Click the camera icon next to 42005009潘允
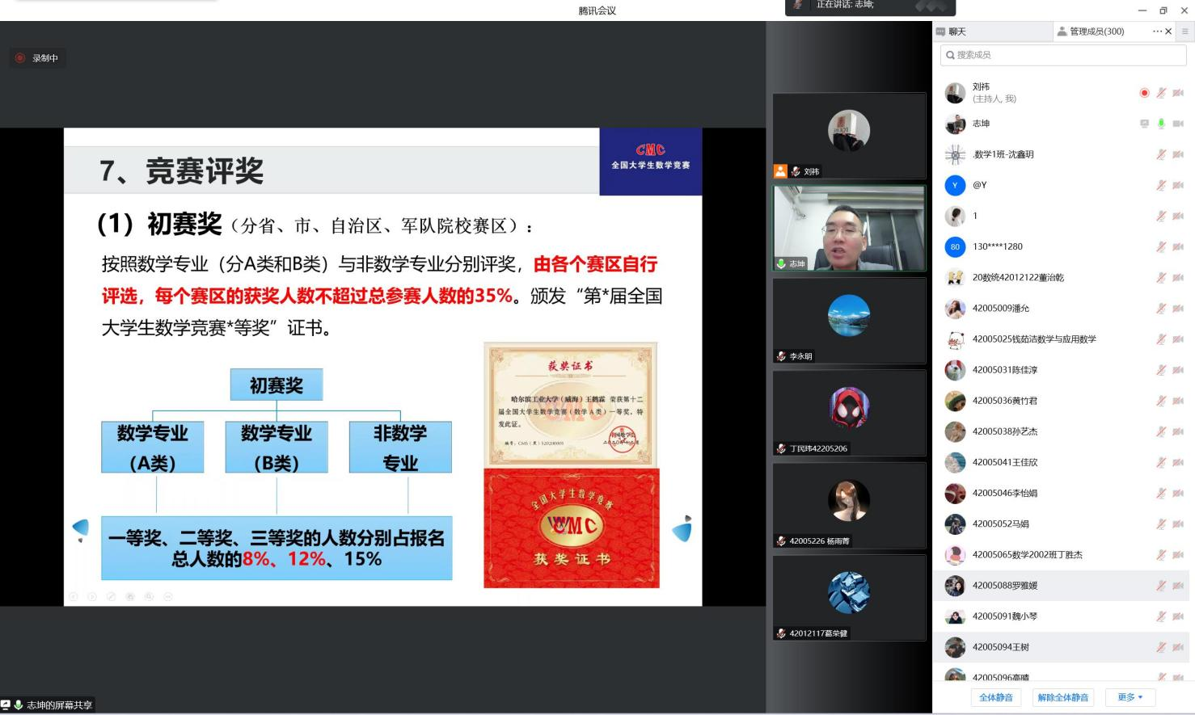The image size is (1195, 715). point(1178,309)
